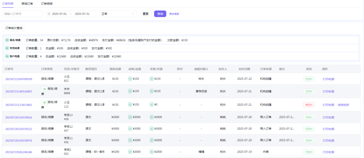This screenshot has width=364, height=158.
Task: Click the end date 2025-07-31
Action: click(x=82, y=14)
